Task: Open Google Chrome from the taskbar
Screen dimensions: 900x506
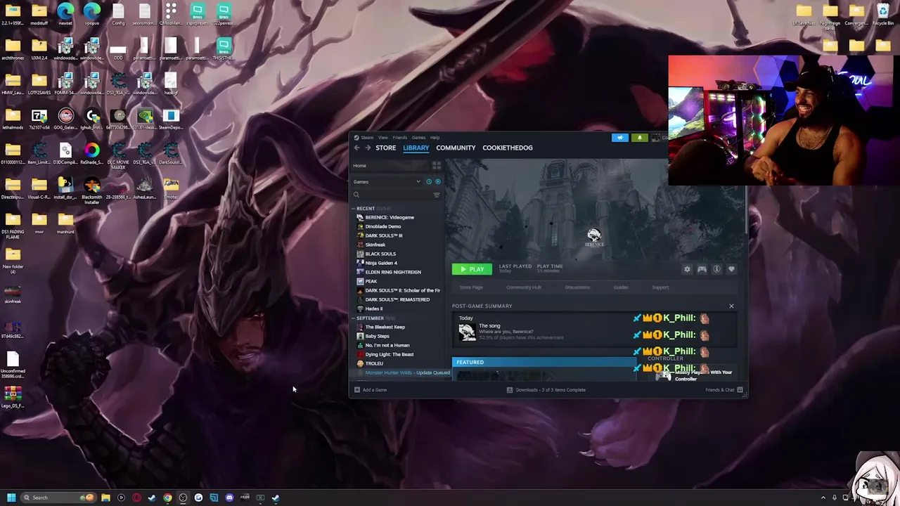Action: pos(167,498)
